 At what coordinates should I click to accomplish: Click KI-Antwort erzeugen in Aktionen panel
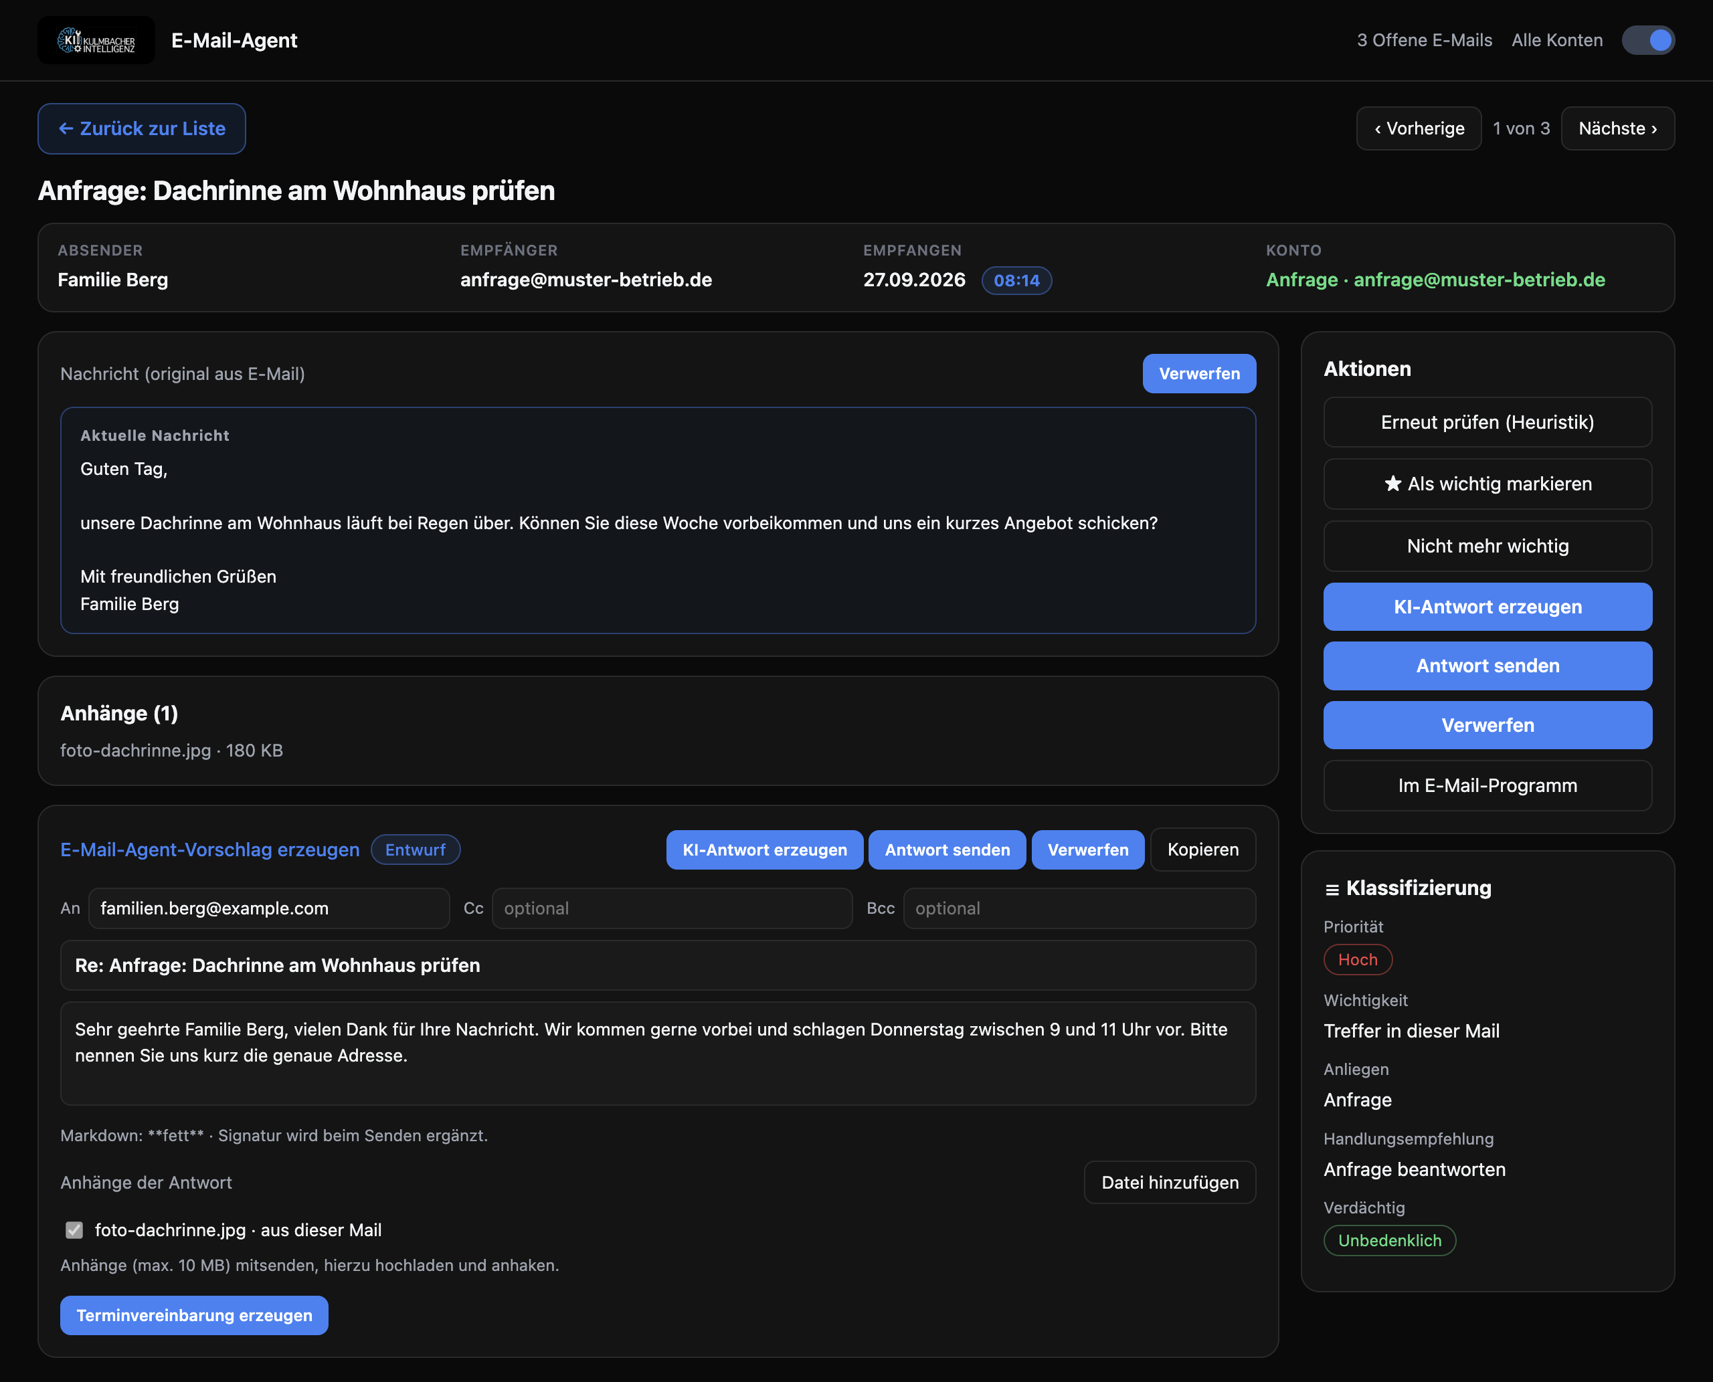[x=1487, y=607]
